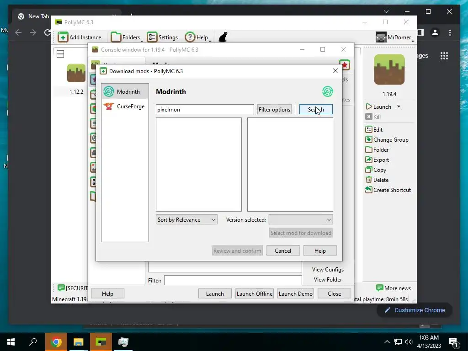Screen dimensions: 468x351
Task: Click the Search button
Action: click(x=316, y=110)
